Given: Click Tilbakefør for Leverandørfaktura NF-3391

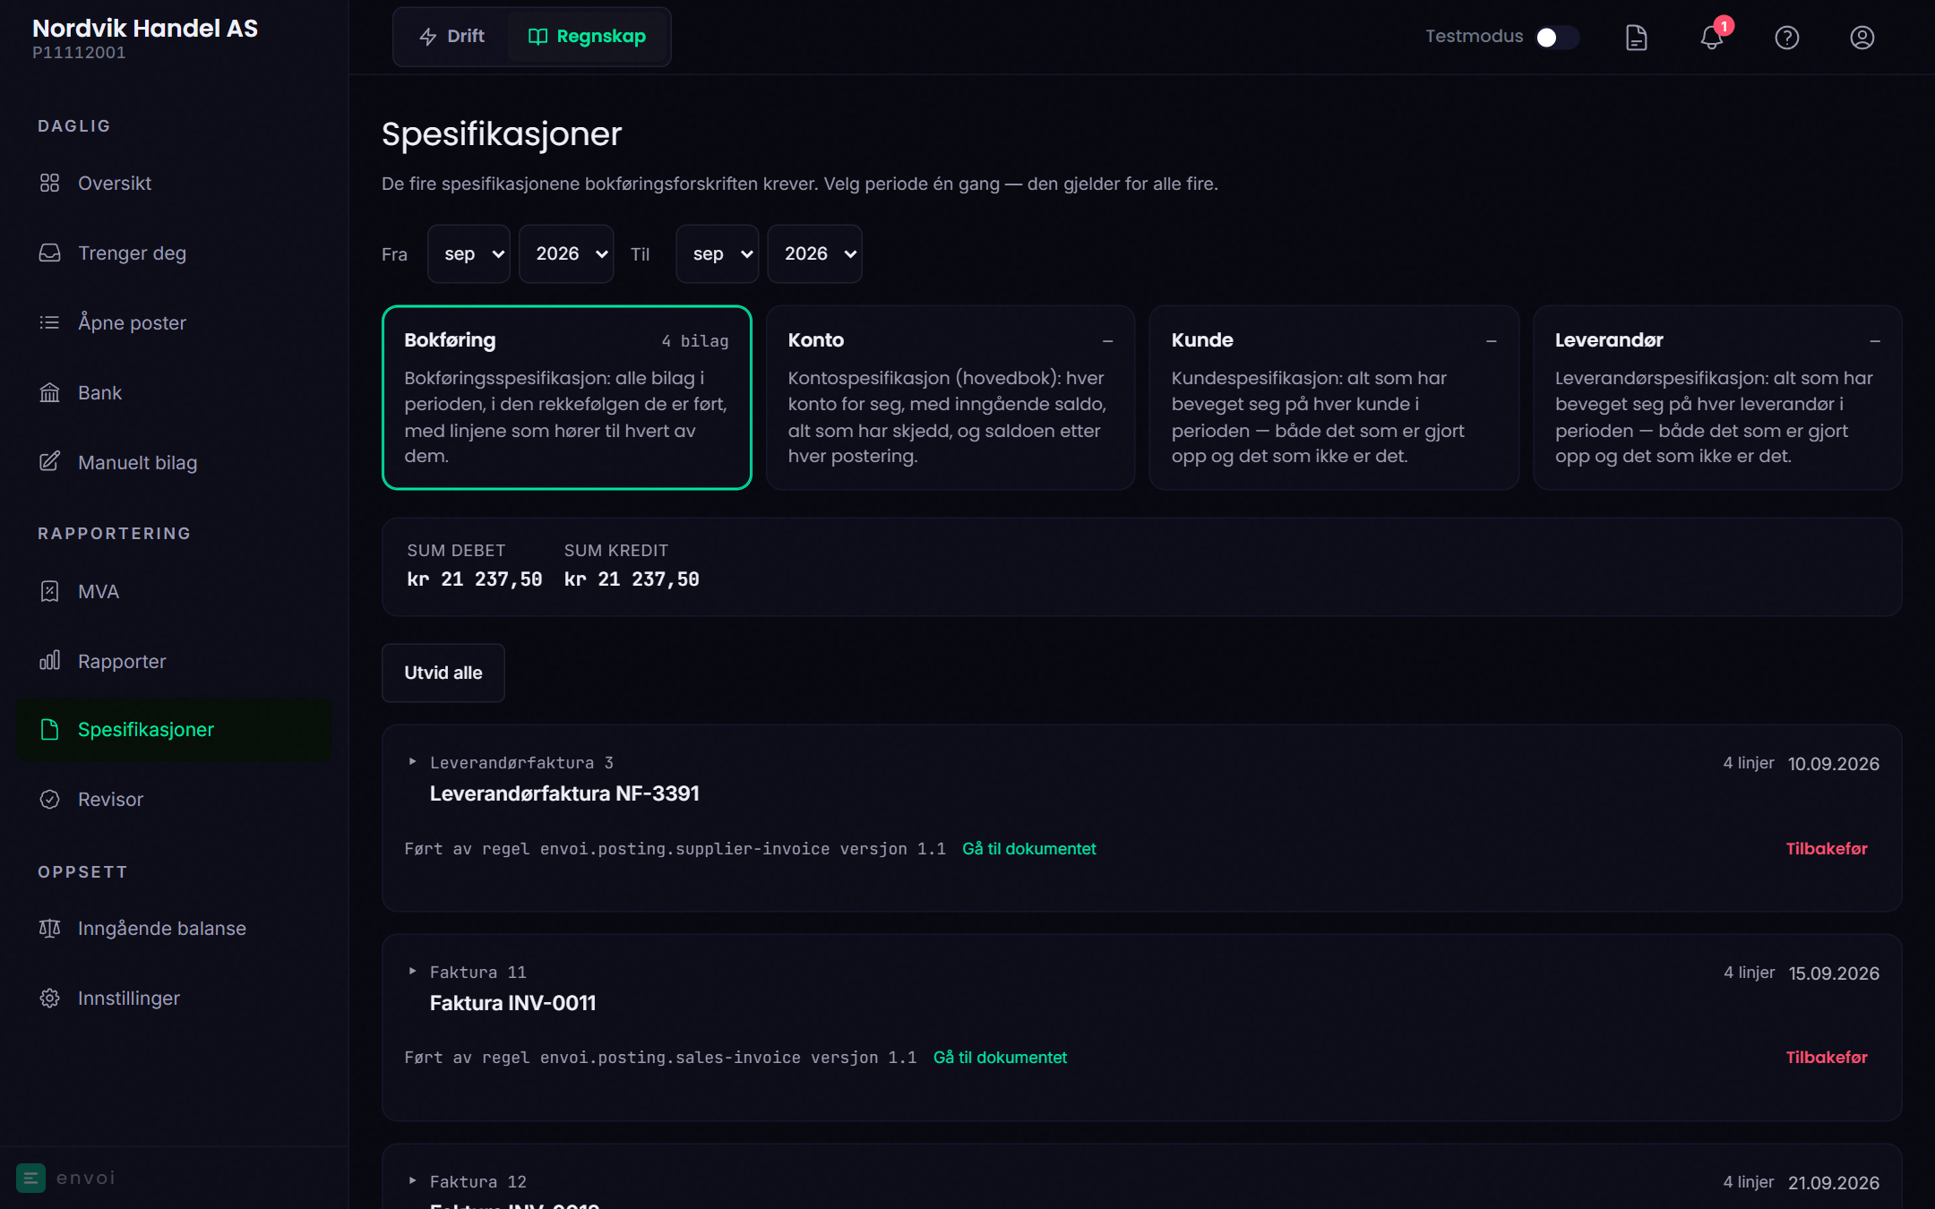Looking at the screenshot, I should coord(1827,848).
